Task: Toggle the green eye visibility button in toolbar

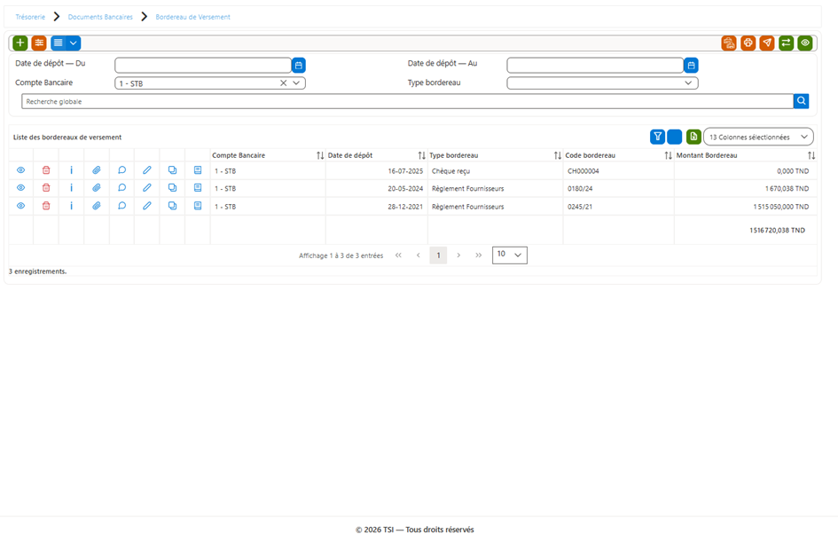Action: [805, 43]
